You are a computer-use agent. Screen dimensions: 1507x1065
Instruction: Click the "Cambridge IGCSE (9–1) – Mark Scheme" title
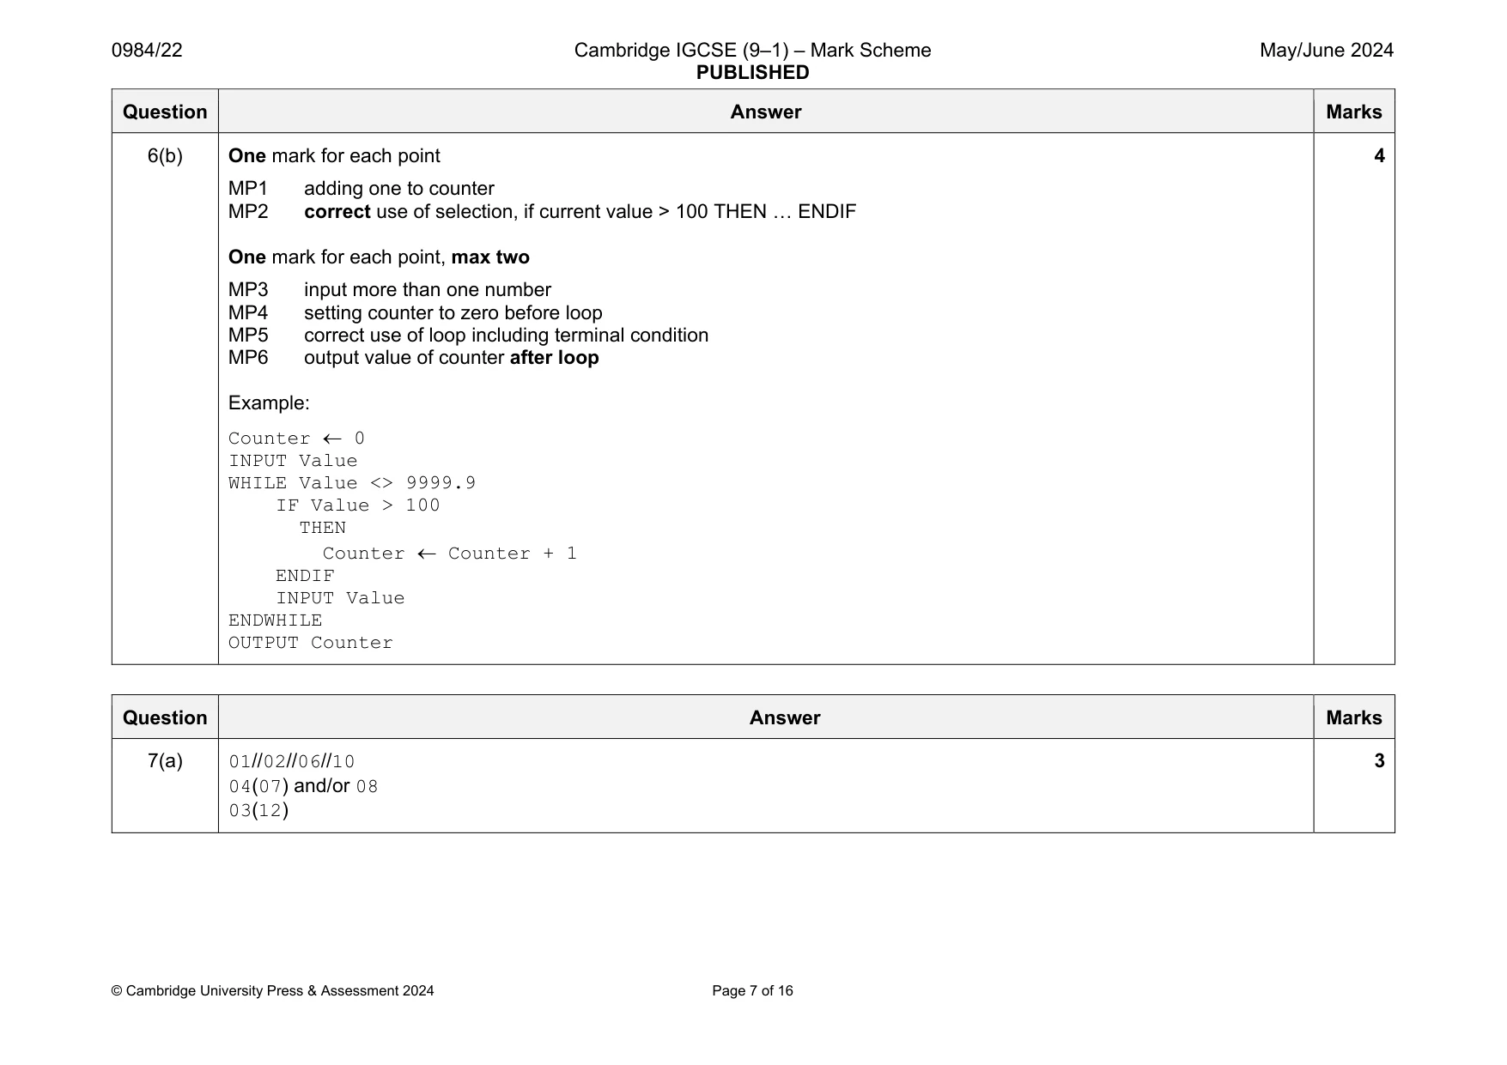[752, 51]
